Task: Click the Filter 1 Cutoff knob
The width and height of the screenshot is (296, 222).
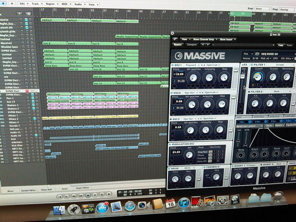Action: (257, 77)
